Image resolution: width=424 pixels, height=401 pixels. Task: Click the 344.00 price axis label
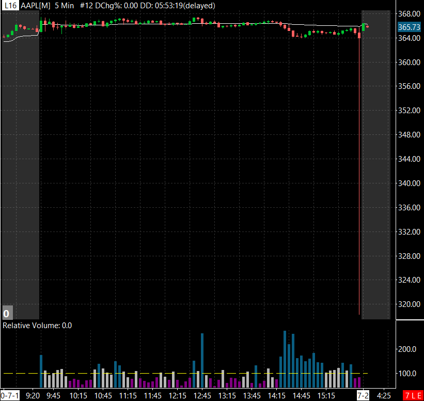click(x=409, y=159)
